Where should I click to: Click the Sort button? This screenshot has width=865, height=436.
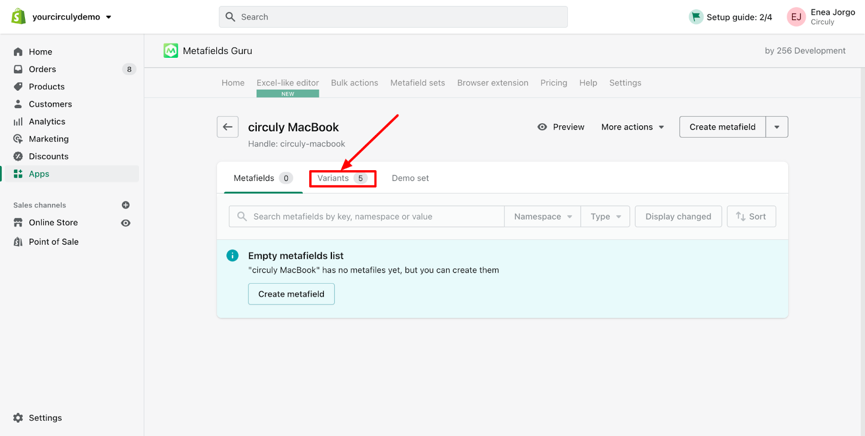pos(751,217)
